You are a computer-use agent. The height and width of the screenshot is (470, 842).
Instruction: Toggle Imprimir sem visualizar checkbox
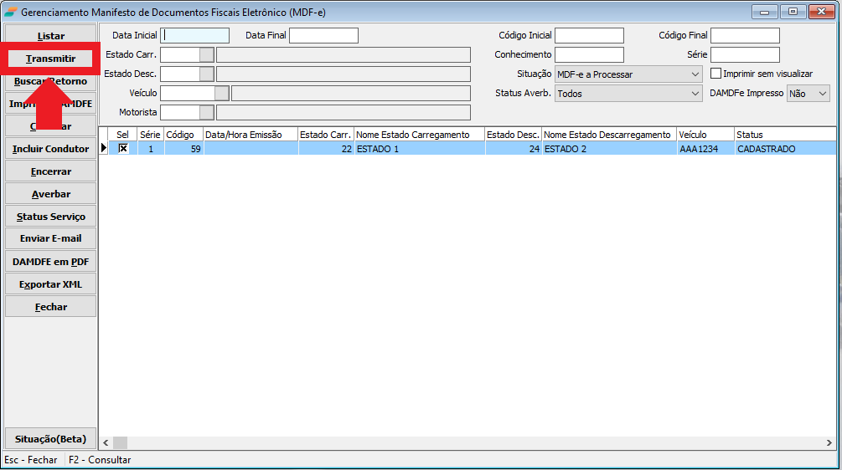716,74
